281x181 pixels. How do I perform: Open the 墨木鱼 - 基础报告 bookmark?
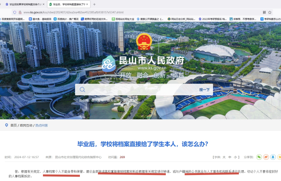pyautogui.click(x=40, y=19)
